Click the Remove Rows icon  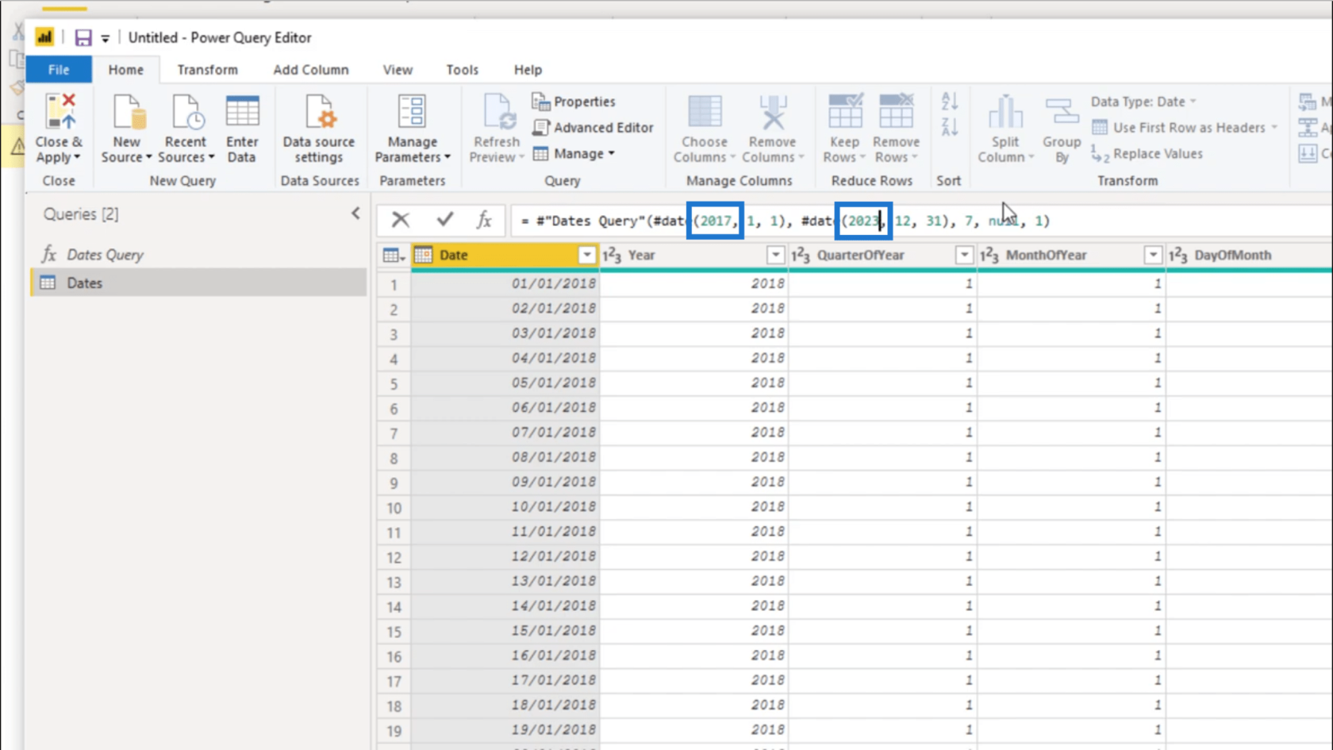point(896,111)
